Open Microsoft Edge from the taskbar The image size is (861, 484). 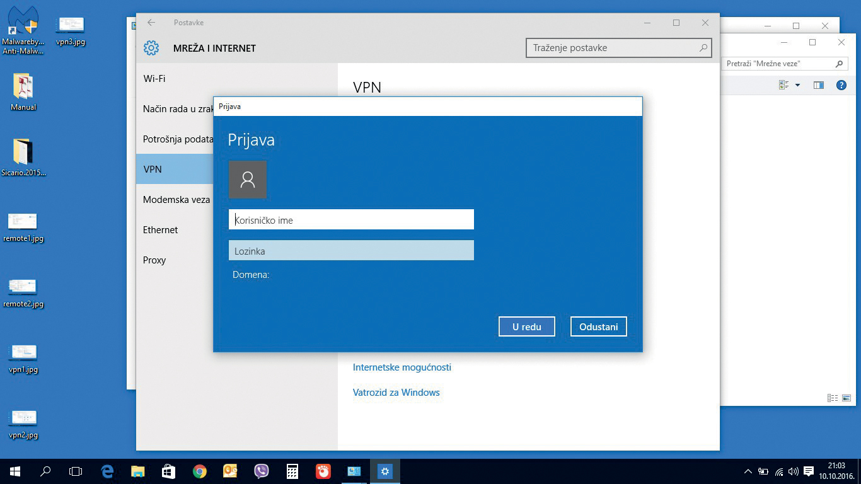[107, 471]
